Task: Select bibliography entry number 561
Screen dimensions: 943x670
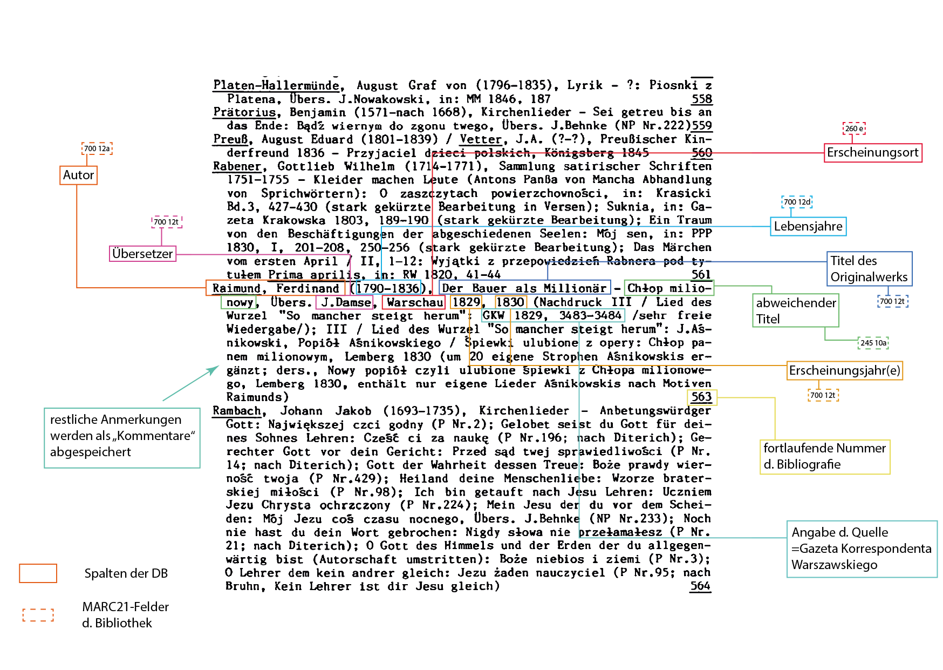Action: point(702,274)
